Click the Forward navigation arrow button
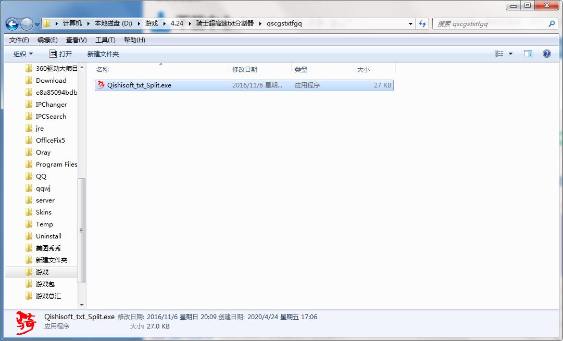The height and width of the screenshot is (341, 563). tap(27, 24)
